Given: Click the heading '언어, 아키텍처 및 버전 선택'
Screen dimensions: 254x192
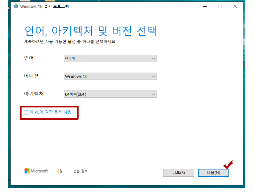Looking at the screenshot, I should 91,31.
